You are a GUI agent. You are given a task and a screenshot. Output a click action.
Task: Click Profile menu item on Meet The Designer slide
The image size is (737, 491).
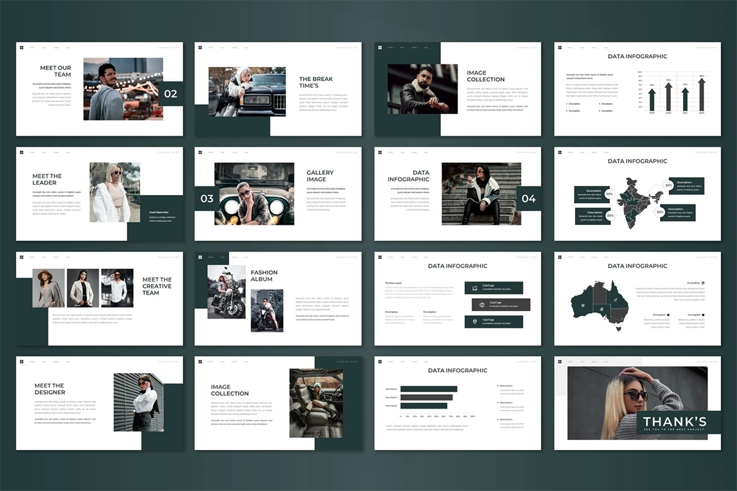[x=32, y=361]
